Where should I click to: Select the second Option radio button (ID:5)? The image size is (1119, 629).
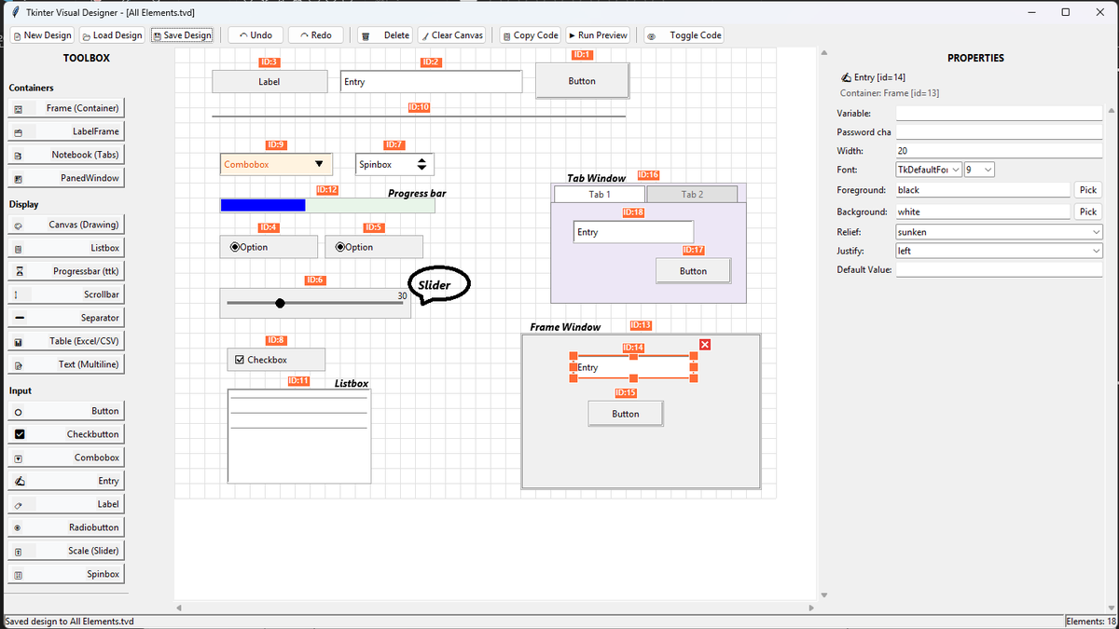pyautogui.click(x=340, y=247)
